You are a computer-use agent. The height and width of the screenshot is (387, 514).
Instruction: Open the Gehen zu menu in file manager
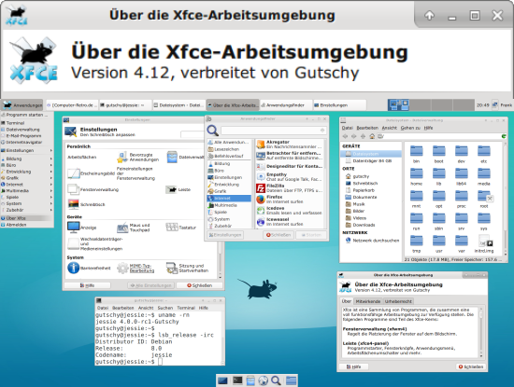[410, 128]
